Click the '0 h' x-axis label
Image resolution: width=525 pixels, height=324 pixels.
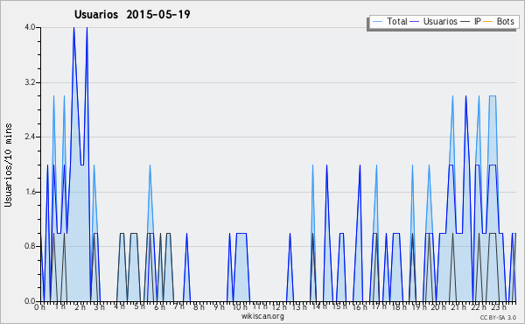pyautogui.click(x=40, y=307)
